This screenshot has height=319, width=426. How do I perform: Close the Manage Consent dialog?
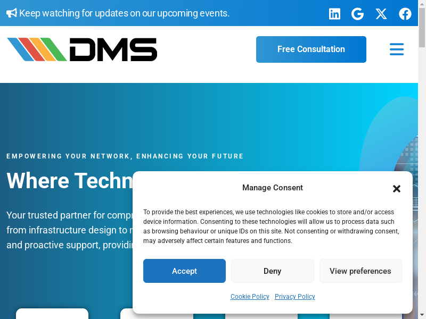[397, 189]
